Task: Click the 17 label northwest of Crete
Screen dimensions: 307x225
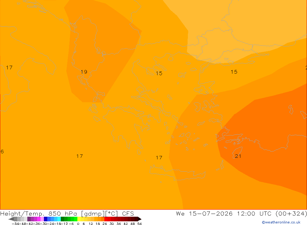Action: [159, 158]
